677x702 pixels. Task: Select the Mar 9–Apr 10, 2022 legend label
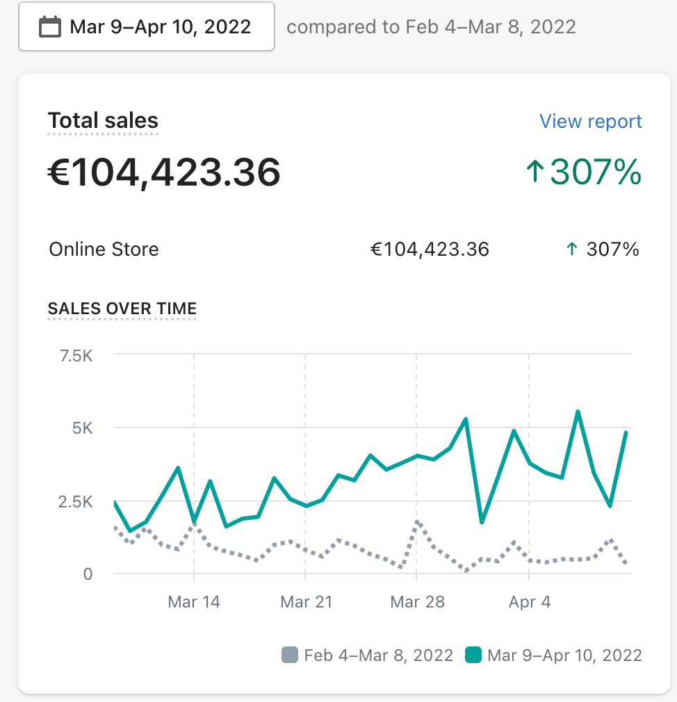tap(564, 655)
